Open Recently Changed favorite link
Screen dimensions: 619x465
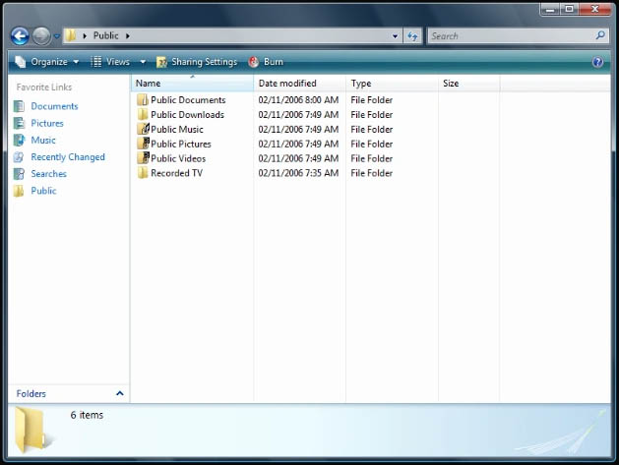[x=68, y=157]
